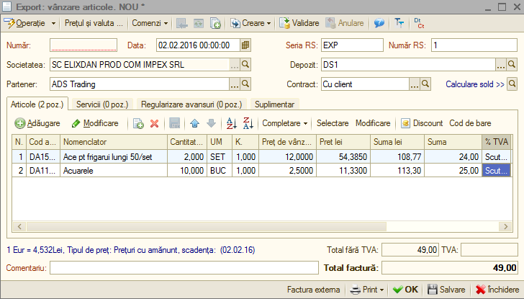Click into the Comentariu text field

(x=184, y=268)
